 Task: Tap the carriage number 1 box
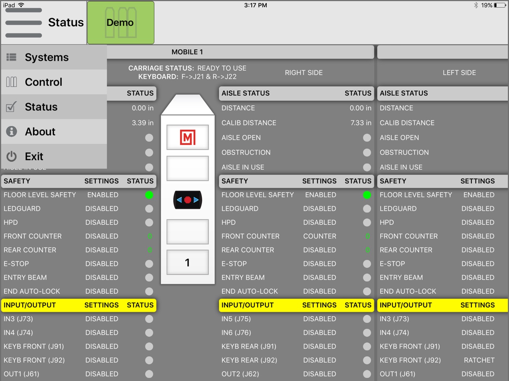pyautogui.click(x=187, y=262)
